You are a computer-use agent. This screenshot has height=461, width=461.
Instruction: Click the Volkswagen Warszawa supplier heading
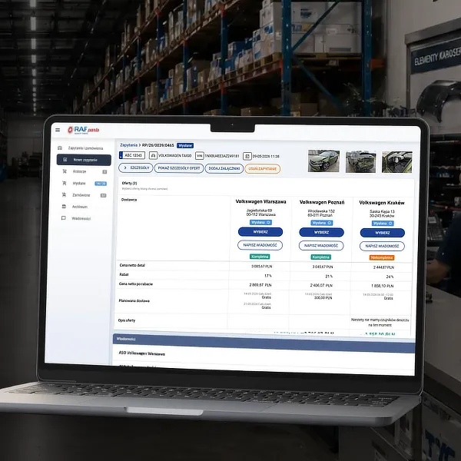[260, 201]
